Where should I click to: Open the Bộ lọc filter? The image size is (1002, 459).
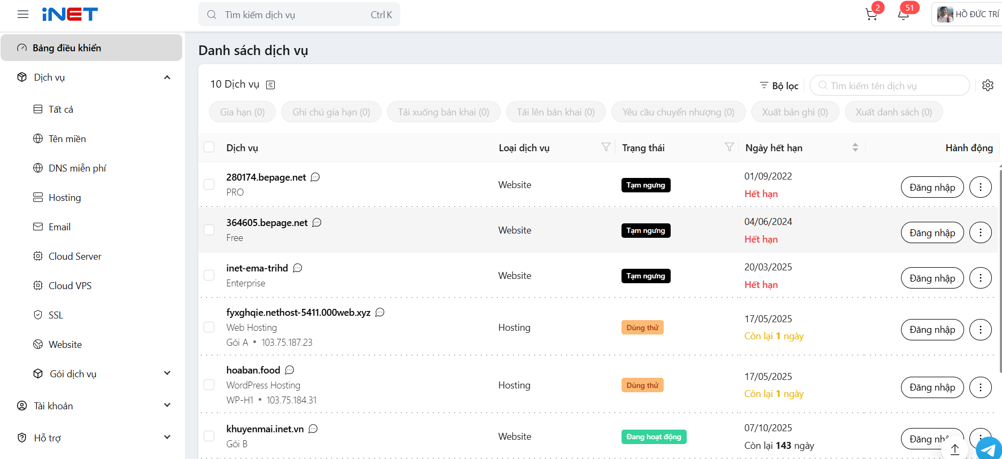[x=779, y=85]
